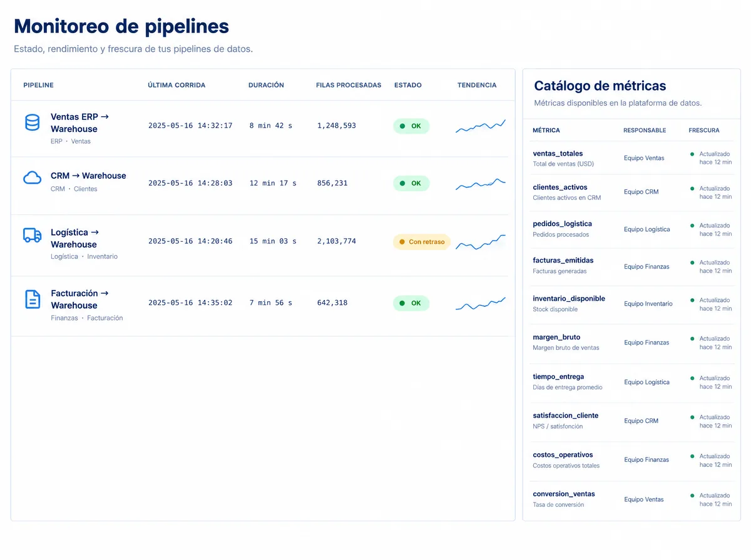Viewport: 751px width, 560px height.
Task: Click Equipo CRM in clientes_activos row
Action: (x=641, y=192)
